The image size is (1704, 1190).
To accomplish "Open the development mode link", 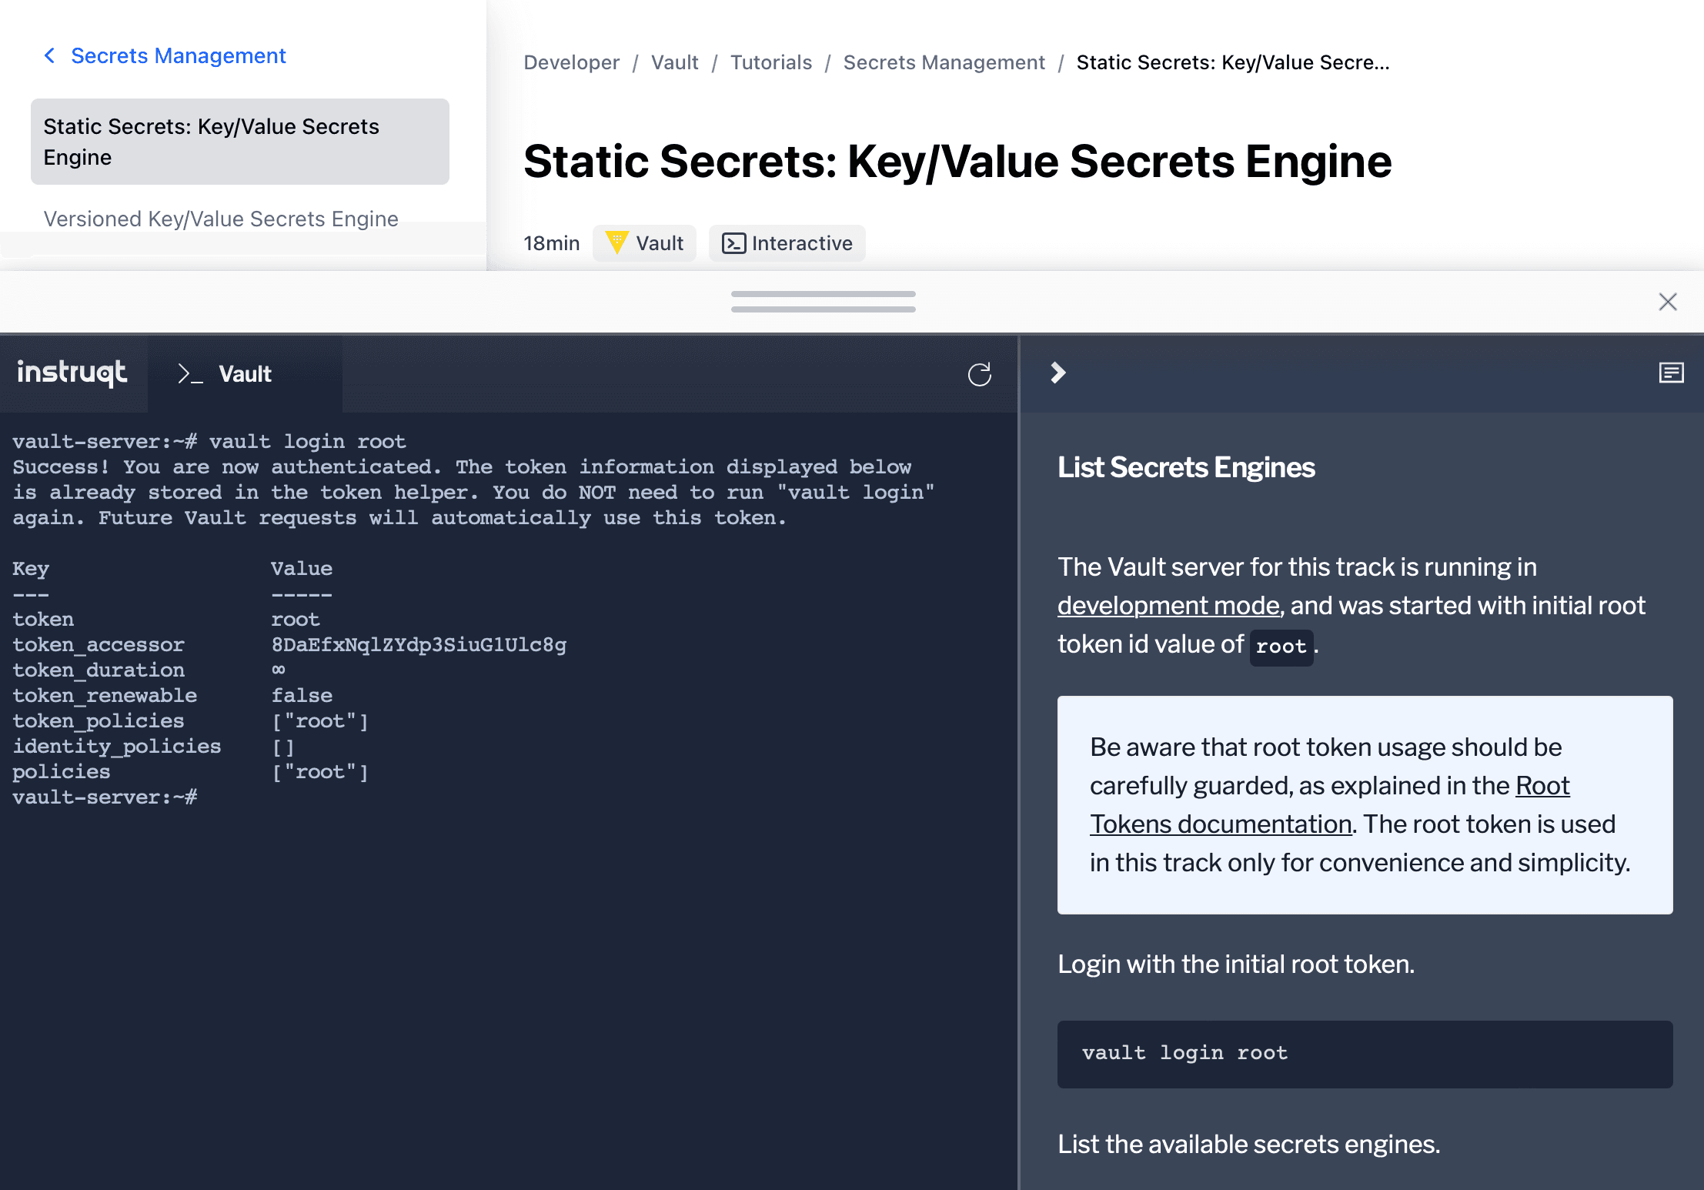I will coord(1168,606).
